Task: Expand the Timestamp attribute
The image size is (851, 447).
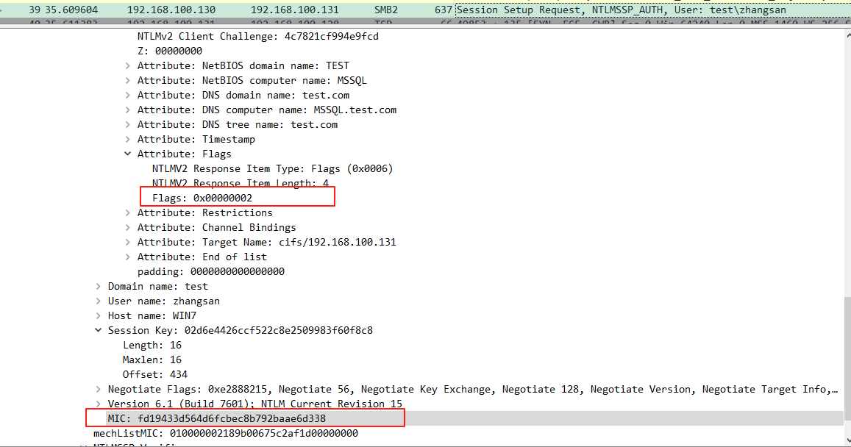Action: pyautogui.click(x=129, y=139)
